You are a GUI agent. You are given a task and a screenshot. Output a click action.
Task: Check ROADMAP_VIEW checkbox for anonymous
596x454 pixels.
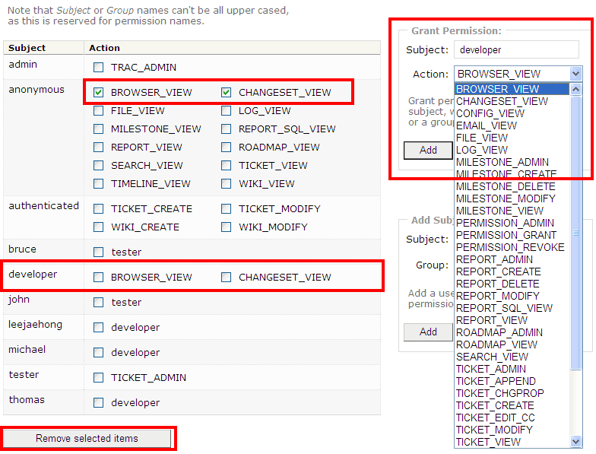(x=227, y=148)
